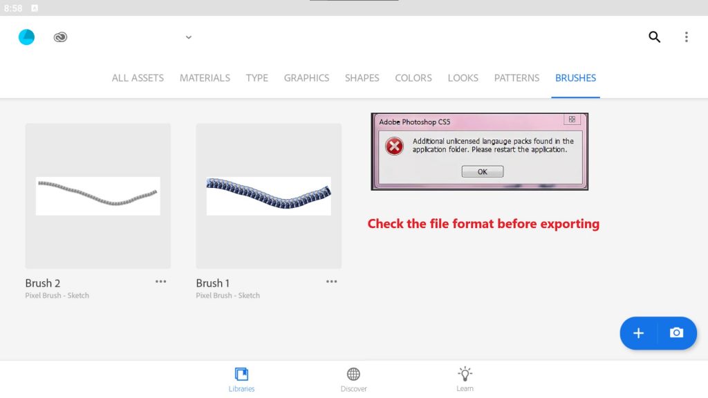Open the three-dot overflow menu
Image resolution: width=708 pixels, height=398 pixels.
click(x=687, y=37)
